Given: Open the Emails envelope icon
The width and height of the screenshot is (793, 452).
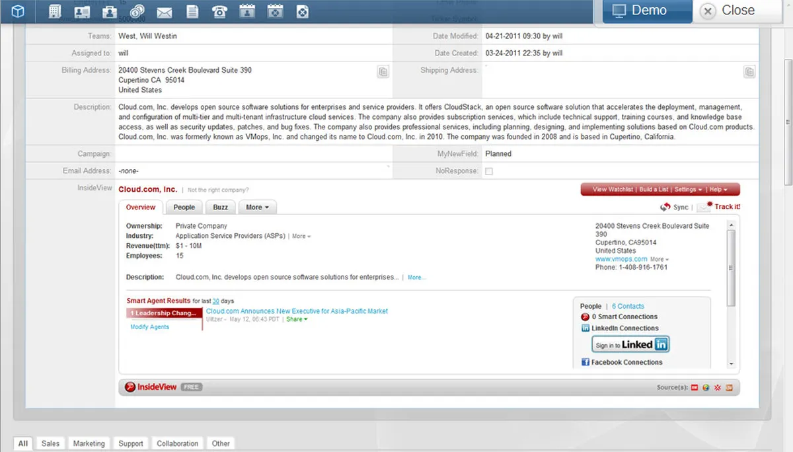Looking at the screenshot, I should [x=165, y=12].
